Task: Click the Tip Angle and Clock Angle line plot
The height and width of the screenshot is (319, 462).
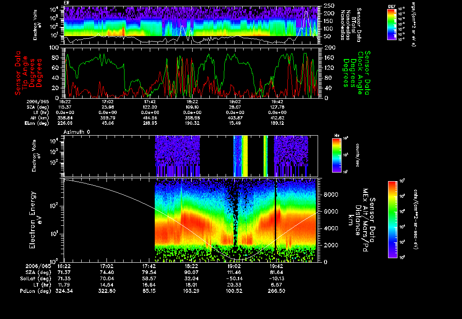Action: (x=191, y=73)
